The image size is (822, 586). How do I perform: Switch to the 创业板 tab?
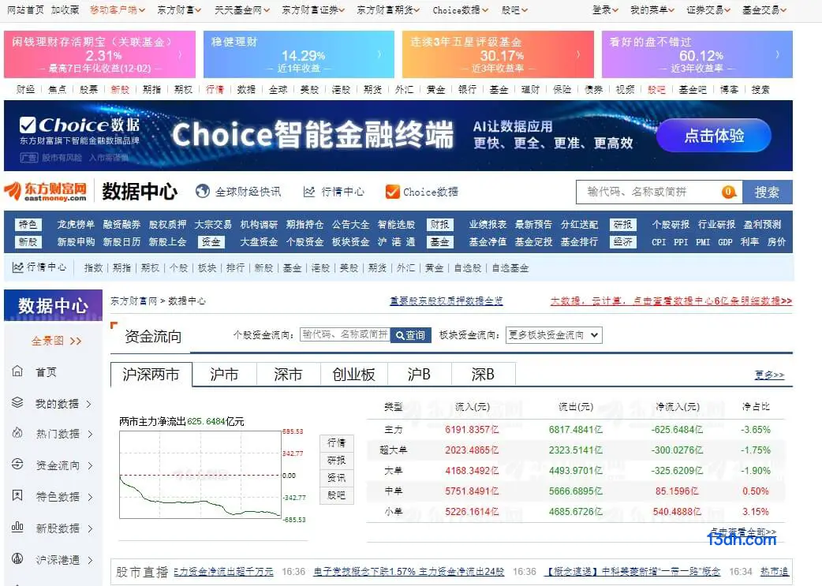tap(354, 375)
